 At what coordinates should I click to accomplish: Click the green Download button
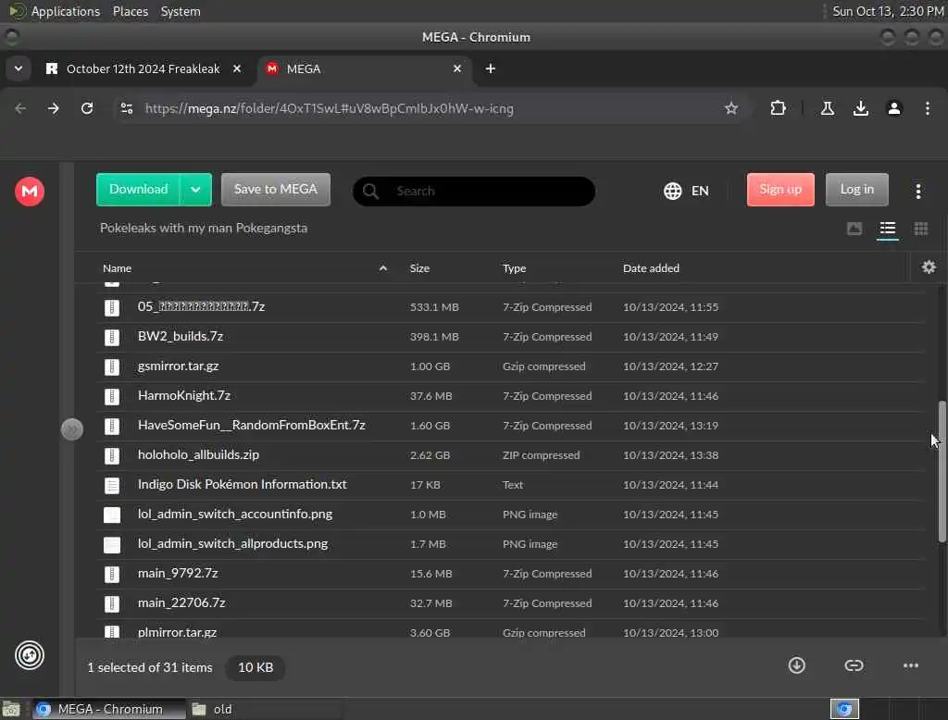139,190
